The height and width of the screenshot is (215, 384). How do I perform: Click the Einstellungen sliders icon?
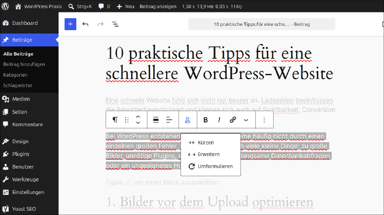tap(6, 192)
